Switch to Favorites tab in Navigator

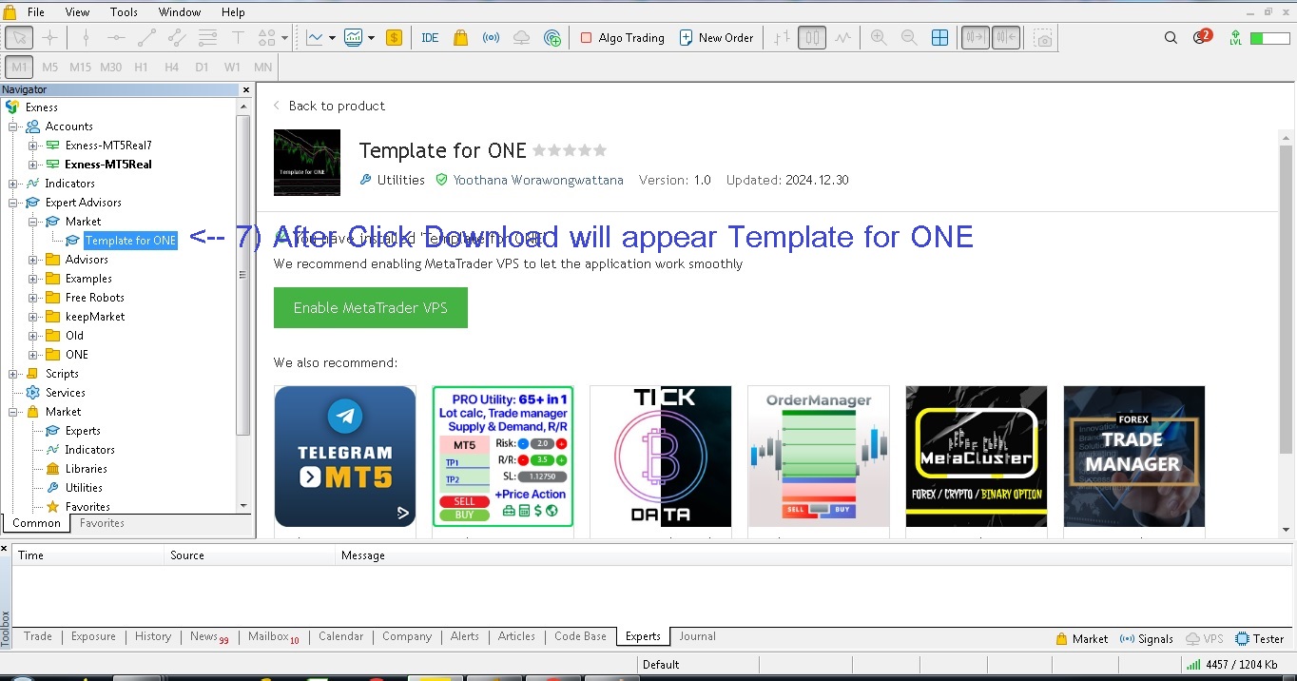102,523
